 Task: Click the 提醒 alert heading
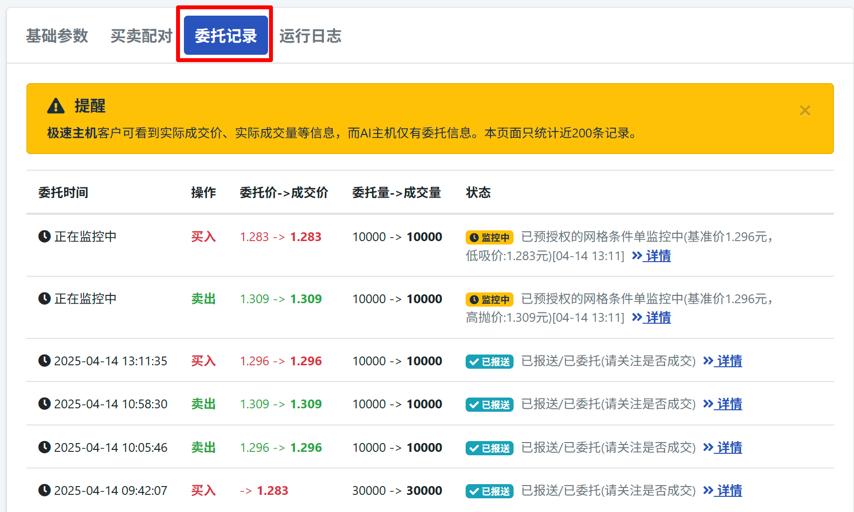point(90,106)
